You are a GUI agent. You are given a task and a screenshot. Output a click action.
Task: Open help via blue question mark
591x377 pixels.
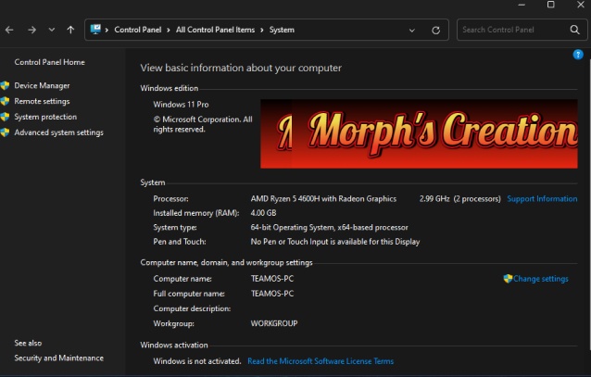pos(578,55)
